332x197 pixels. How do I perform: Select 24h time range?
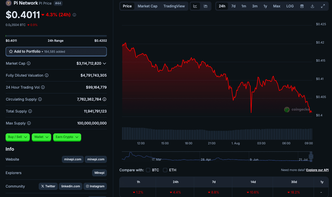[x=222, y=6]
